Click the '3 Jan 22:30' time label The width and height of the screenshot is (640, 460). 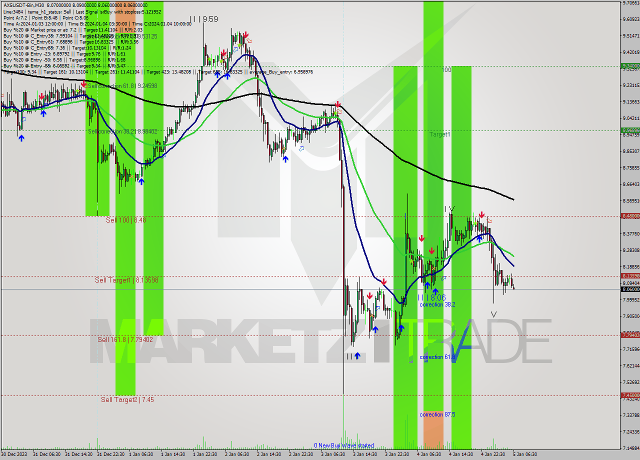[x=397, y=454]
